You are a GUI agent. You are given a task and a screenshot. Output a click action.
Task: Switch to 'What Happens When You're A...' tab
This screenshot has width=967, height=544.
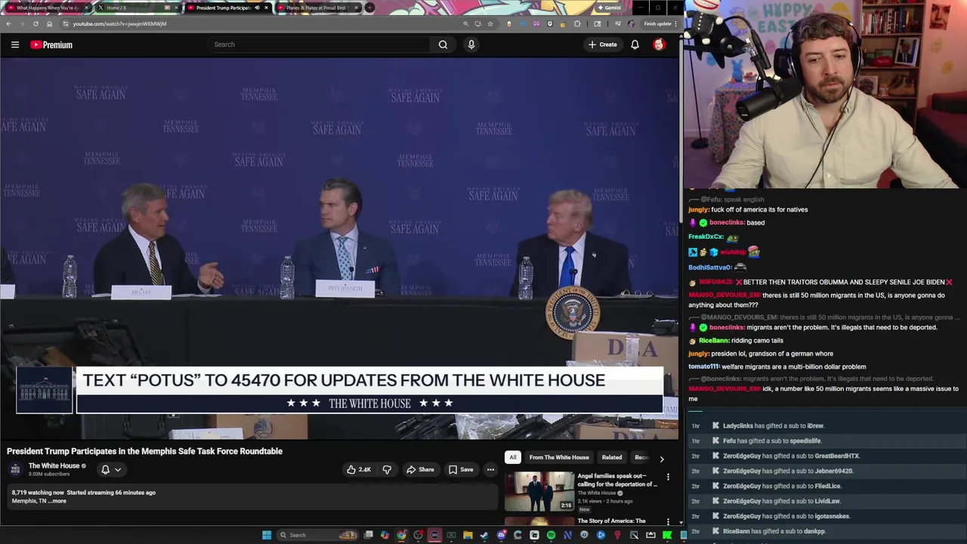coord(47,8)
